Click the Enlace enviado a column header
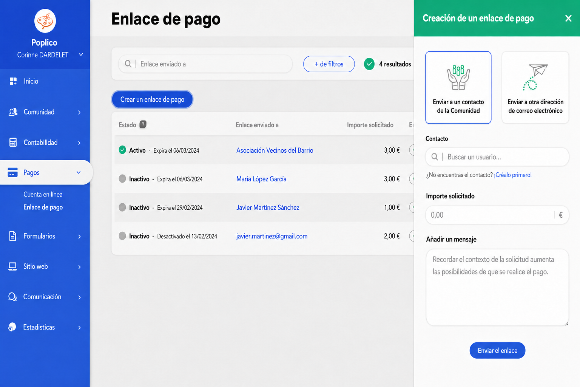 click(257, 125)
